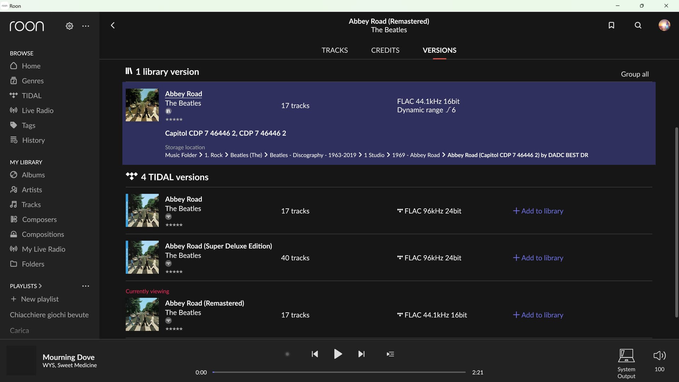Click the playback progress seek bar
This screenshot has height=382, width=679.
[x=339, y=372]
